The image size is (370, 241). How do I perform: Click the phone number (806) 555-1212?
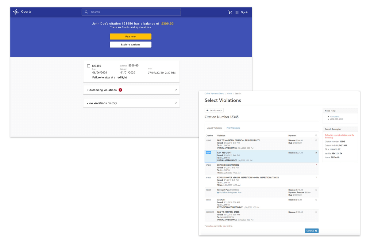pos(337,119)
